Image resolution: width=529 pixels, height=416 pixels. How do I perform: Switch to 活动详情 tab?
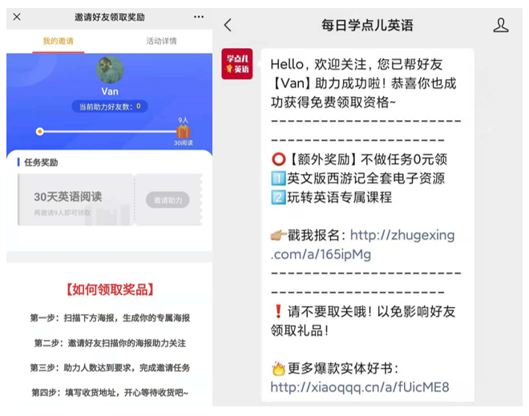[x=161, y=41]
